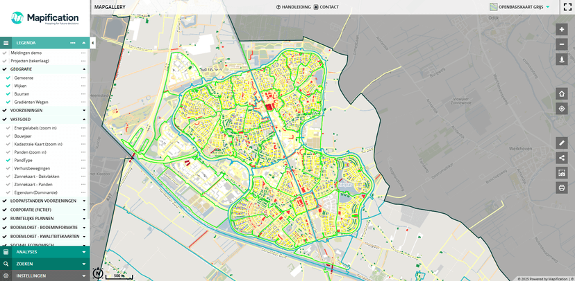Open Legenda header more options dots
Viewport: 575px width, 281px height.
[x=73, y=43]
